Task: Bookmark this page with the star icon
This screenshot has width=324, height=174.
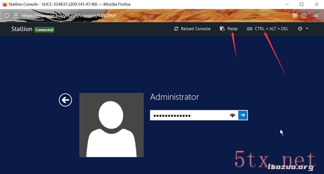Action: [x=304, y=15]
